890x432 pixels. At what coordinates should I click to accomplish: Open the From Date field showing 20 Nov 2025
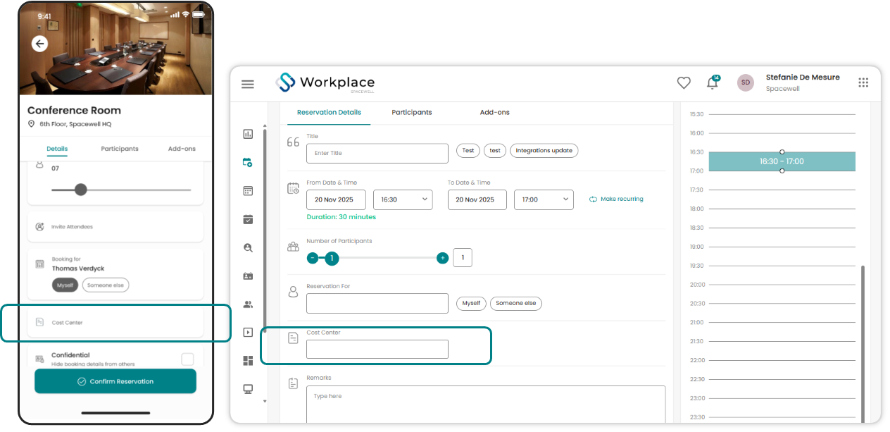(x=336, y=199)
